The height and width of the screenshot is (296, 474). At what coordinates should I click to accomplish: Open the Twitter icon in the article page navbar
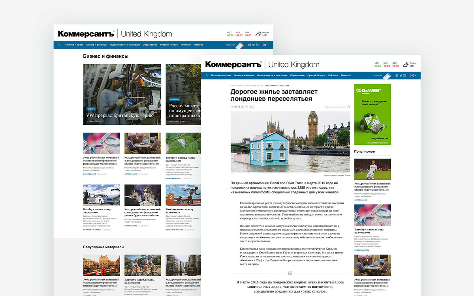point(401,75)
